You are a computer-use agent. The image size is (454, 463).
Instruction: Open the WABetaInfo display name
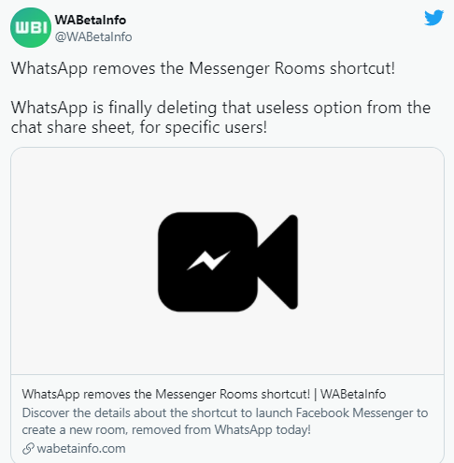click(91, 20)
